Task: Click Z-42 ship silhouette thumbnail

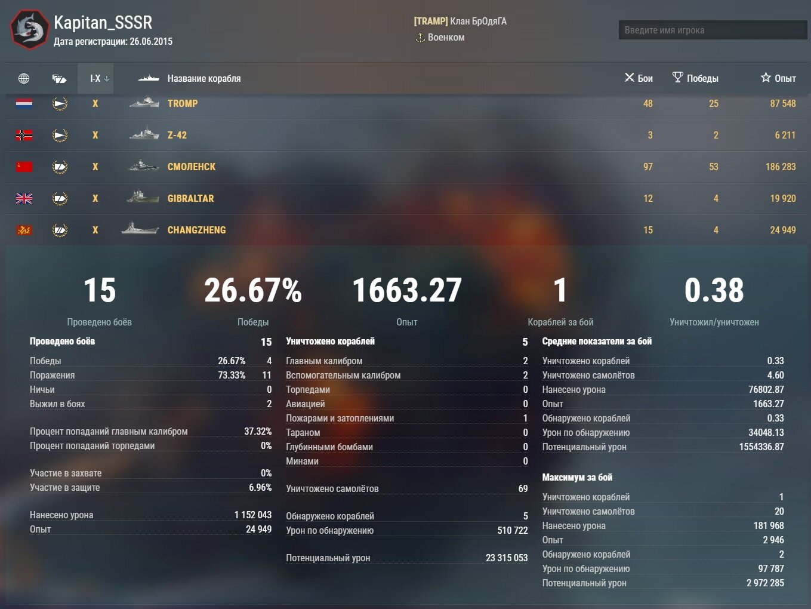Action: 144,133
